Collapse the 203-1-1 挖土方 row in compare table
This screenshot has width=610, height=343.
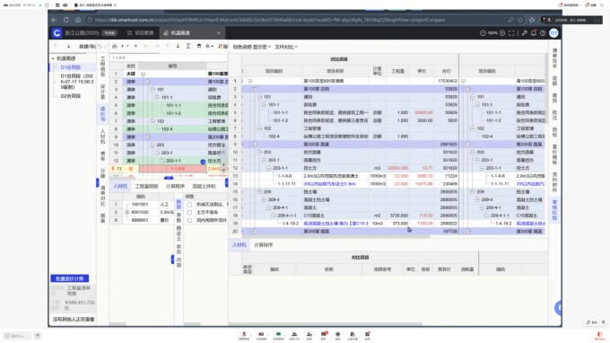coord(268,168)
